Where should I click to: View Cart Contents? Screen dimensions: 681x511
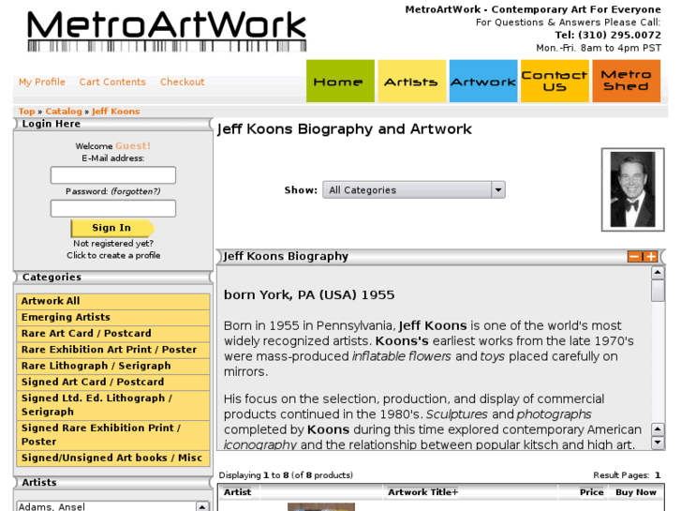click(112, 82)
